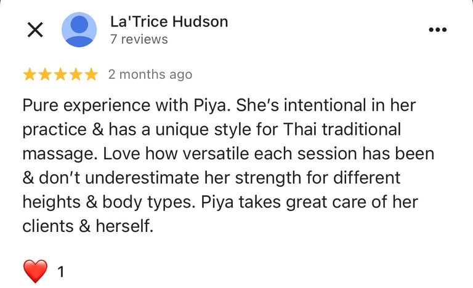Screen dimensions: 473x288
Task: Click the text "Love how versatile each session"
Action: 230,153
